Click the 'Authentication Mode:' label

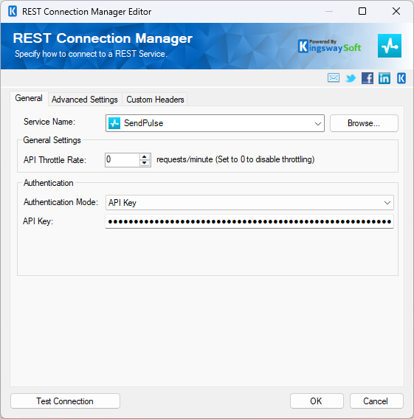(61, 202)
